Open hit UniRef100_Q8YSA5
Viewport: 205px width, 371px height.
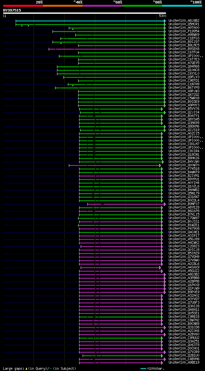pos(184,120)
